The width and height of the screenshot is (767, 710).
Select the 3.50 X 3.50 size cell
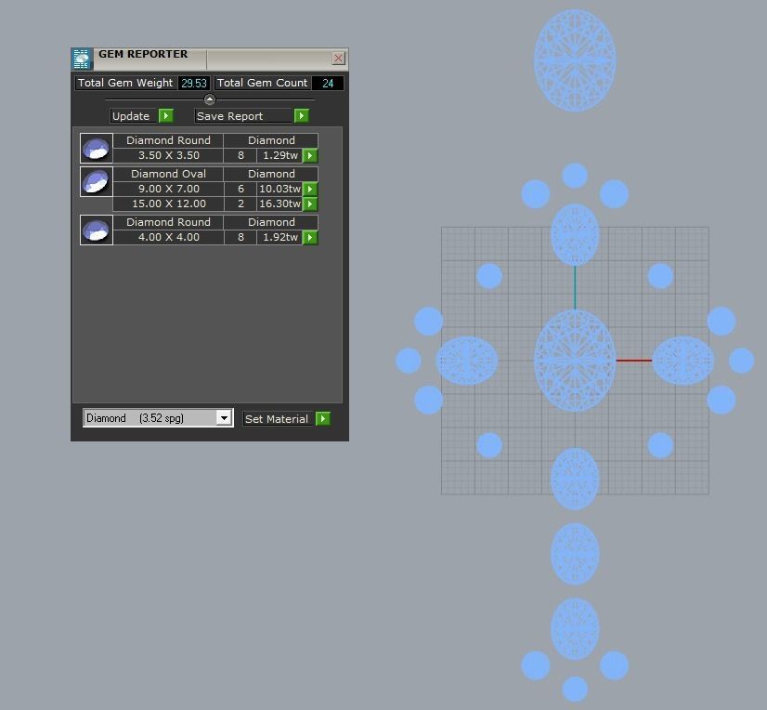coord(168,155)
